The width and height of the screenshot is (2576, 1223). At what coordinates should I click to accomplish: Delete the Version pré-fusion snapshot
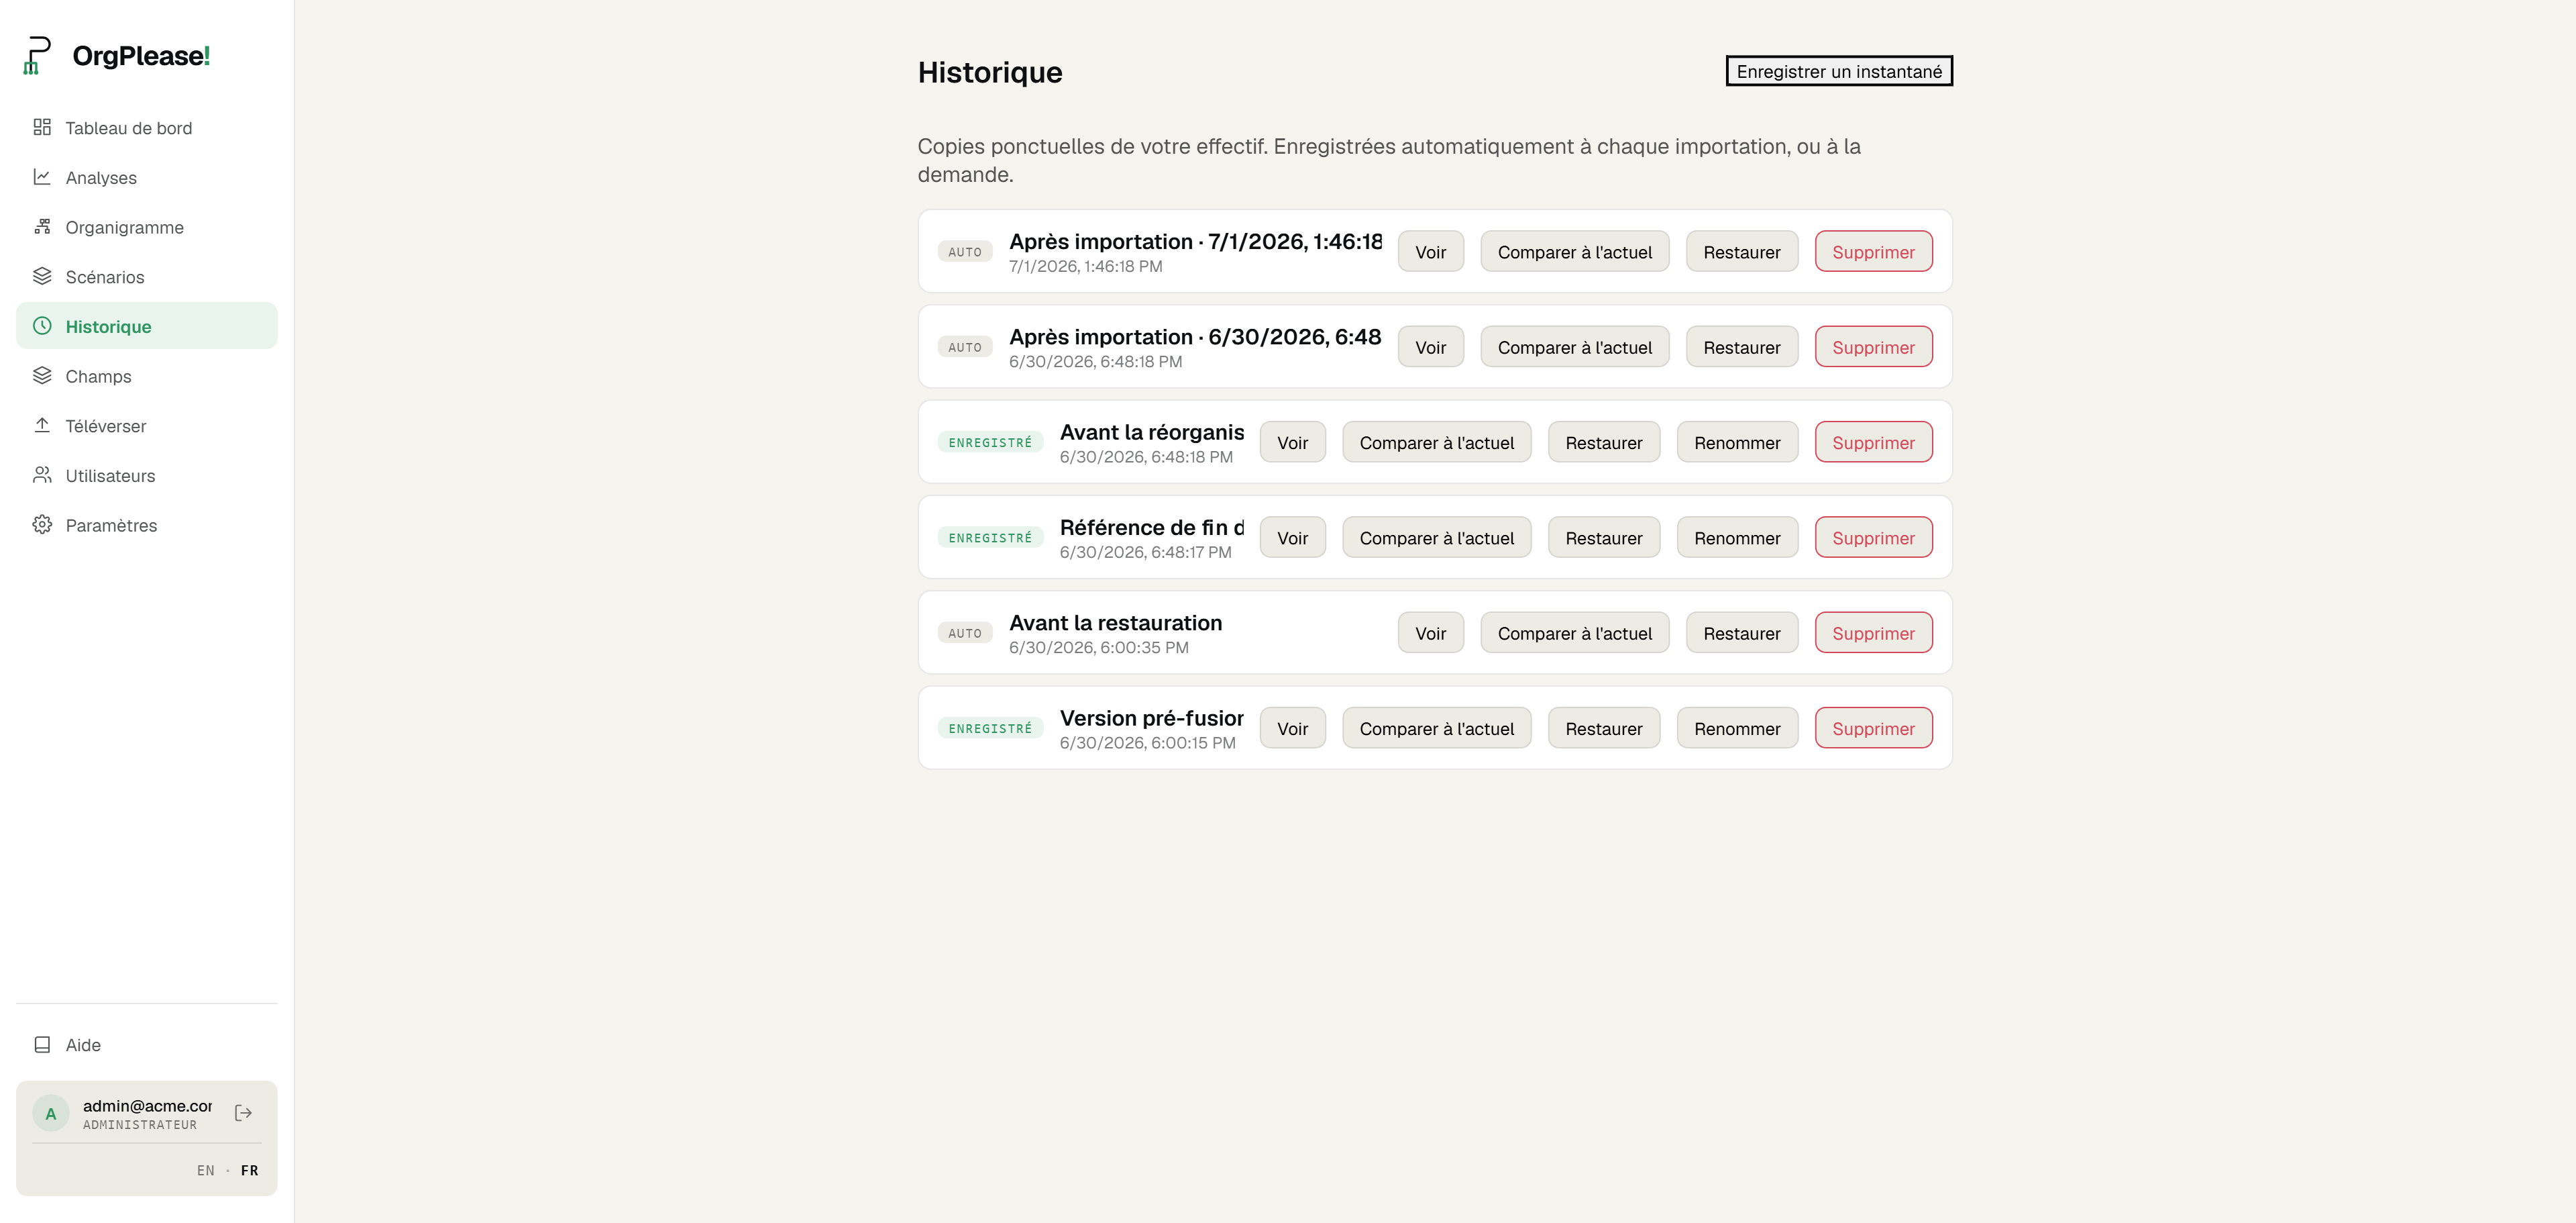pos(1873,728)
